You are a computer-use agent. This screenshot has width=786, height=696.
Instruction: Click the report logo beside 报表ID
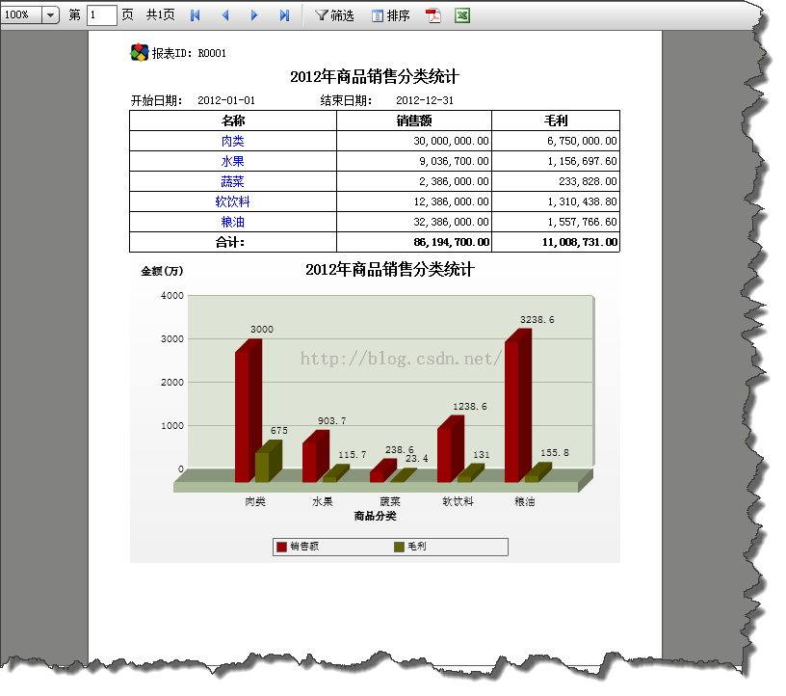(140, 52)
